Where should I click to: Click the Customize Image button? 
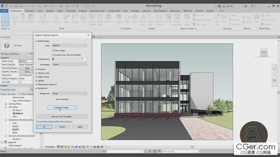(x=62, y=108)
